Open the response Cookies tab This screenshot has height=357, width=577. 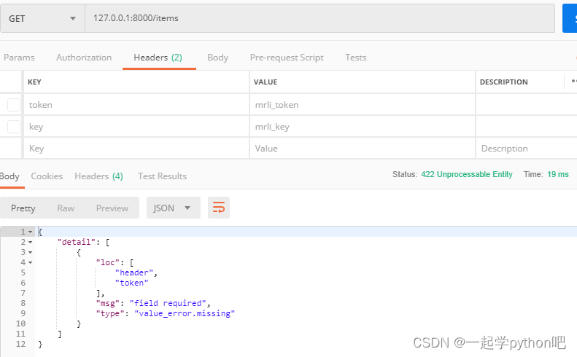47,176
